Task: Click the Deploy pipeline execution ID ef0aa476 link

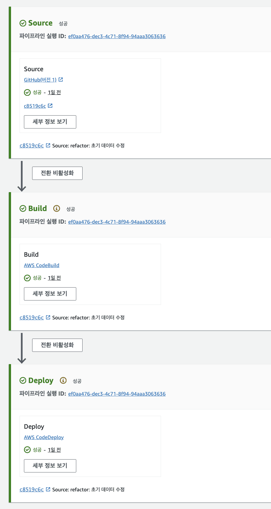Action: pos(117,393)
